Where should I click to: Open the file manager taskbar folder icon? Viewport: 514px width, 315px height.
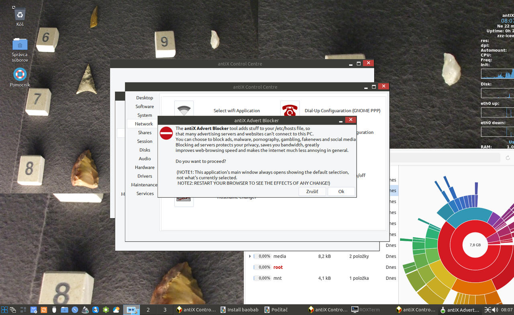(64, 310)
